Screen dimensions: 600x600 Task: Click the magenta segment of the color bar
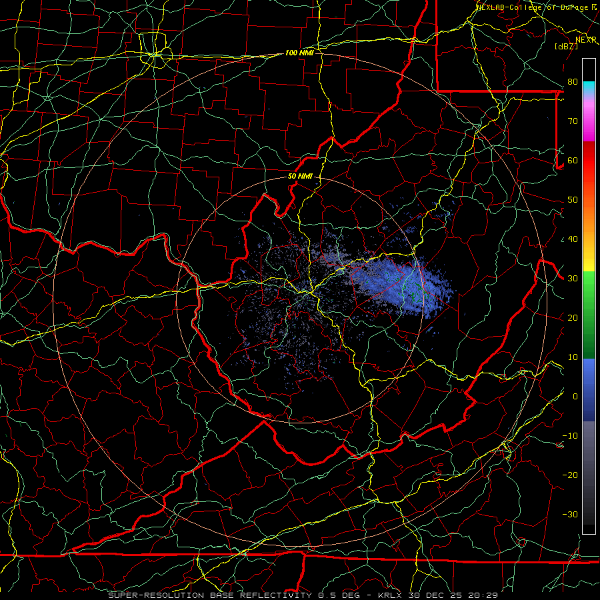click(589, 128)
